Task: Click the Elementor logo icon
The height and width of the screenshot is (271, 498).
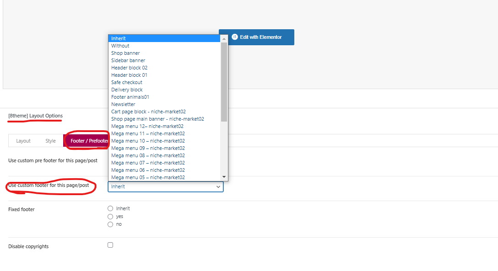Action: (235, 37)
